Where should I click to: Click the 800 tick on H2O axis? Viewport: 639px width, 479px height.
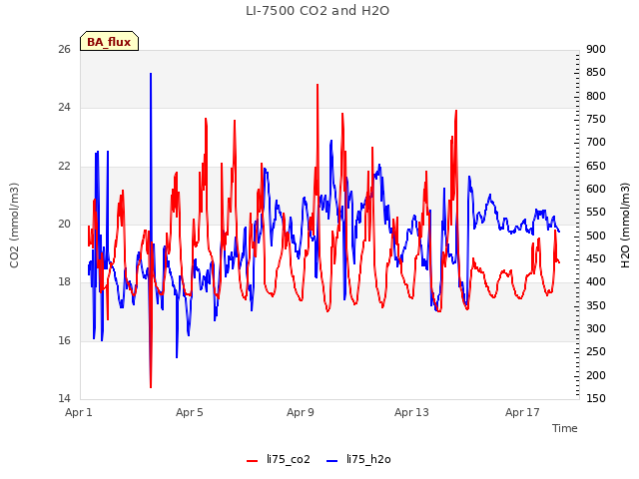point(596,96)
